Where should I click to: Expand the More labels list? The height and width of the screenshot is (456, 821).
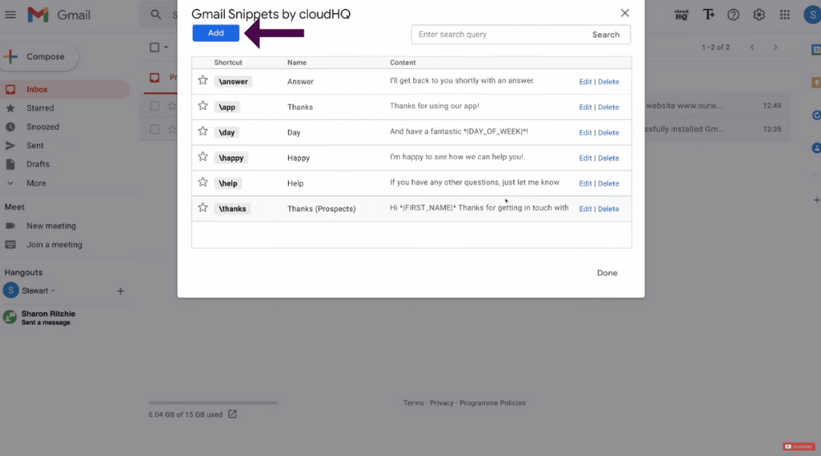click(35, 183)
